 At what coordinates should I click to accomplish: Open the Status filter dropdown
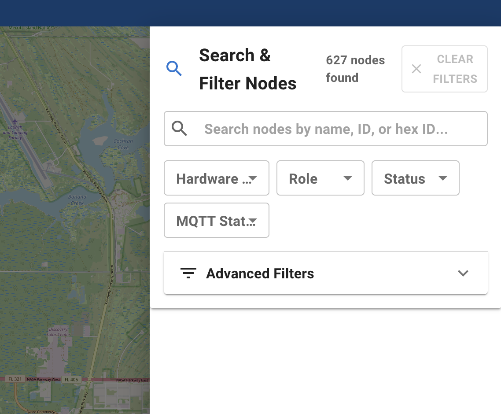pyautogui.click(x=415, y=178)
